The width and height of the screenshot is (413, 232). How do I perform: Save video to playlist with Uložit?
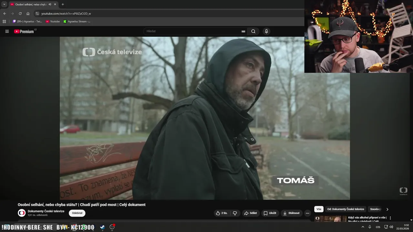pyautogui.click(x=270, y=213)
